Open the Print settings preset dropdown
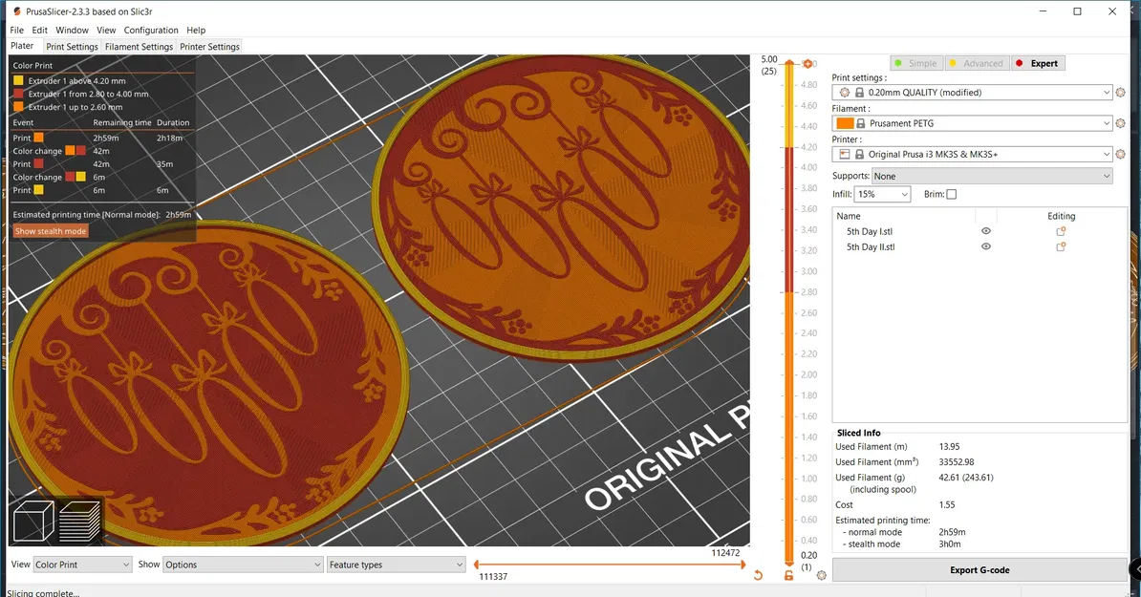 pyautogui.click(x=973, y=93)
